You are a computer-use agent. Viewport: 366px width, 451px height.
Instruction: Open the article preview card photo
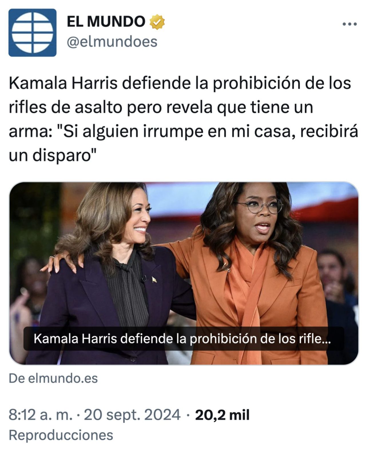[184, 273]
